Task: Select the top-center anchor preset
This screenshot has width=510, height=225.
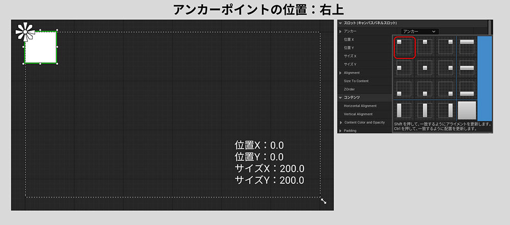Action: tap(426, 47)
